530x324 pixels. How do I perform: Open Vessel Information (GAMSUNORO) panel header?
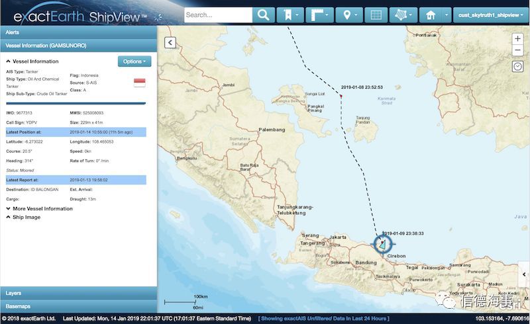79,46
